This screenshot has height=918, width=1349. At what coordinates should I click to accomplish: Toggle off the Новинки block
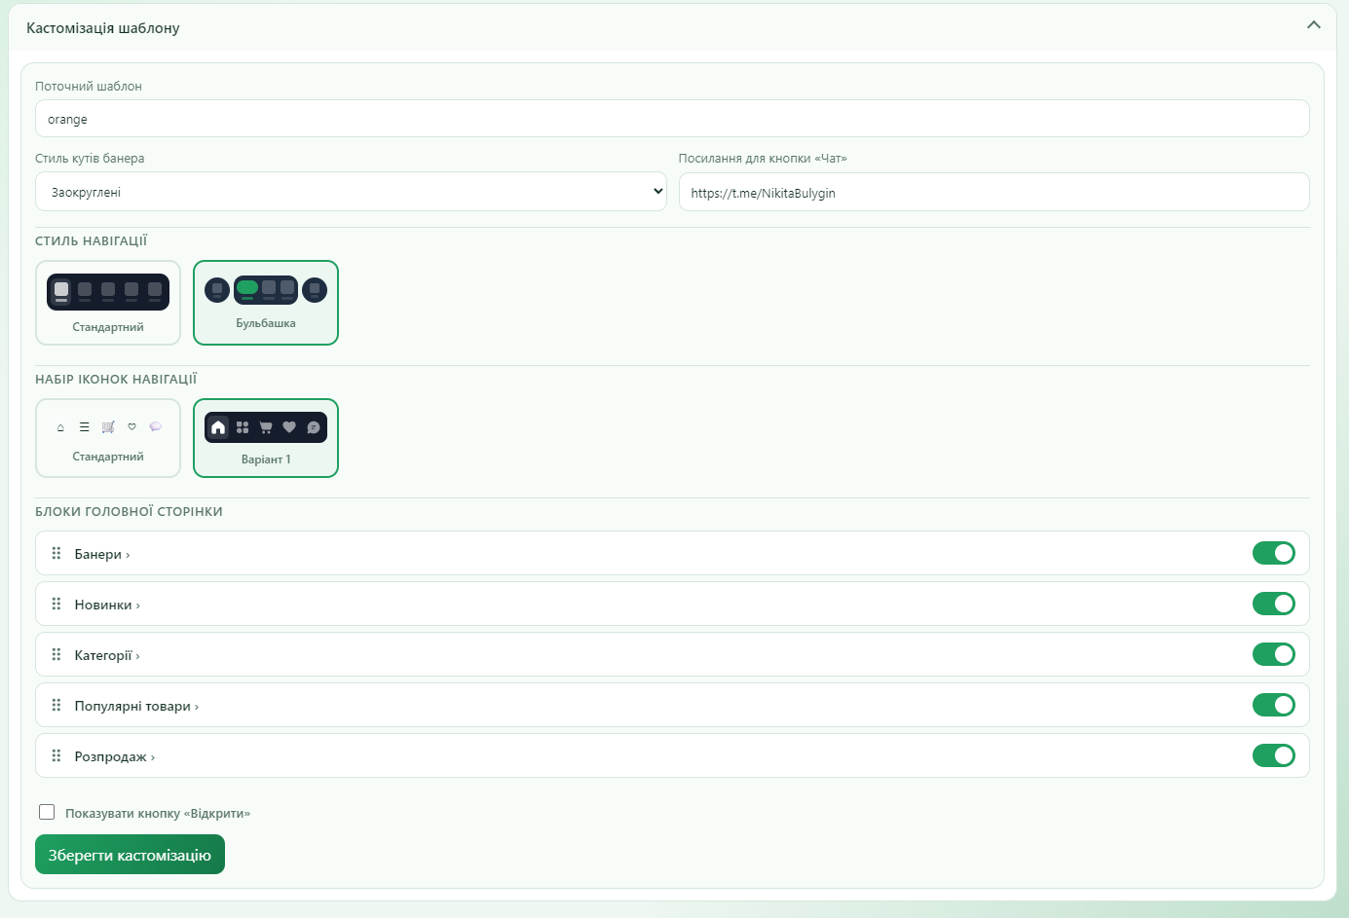[1274, 604]
